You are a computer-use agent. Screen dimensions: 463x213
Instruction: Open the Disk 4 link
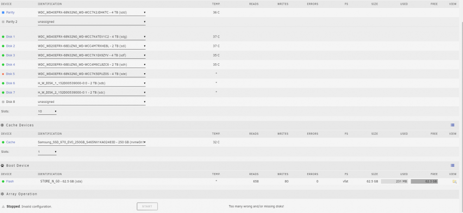(x=10, y=65)
